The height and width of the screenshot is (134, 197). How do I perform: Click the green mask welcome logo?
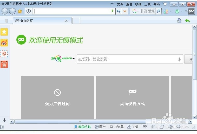21,40
